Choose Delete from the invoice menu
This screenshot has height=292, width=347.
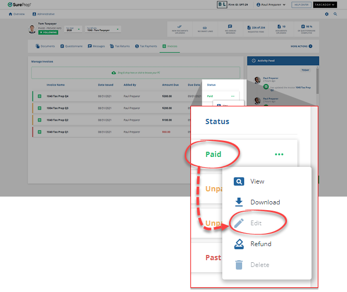coord(267,265)
